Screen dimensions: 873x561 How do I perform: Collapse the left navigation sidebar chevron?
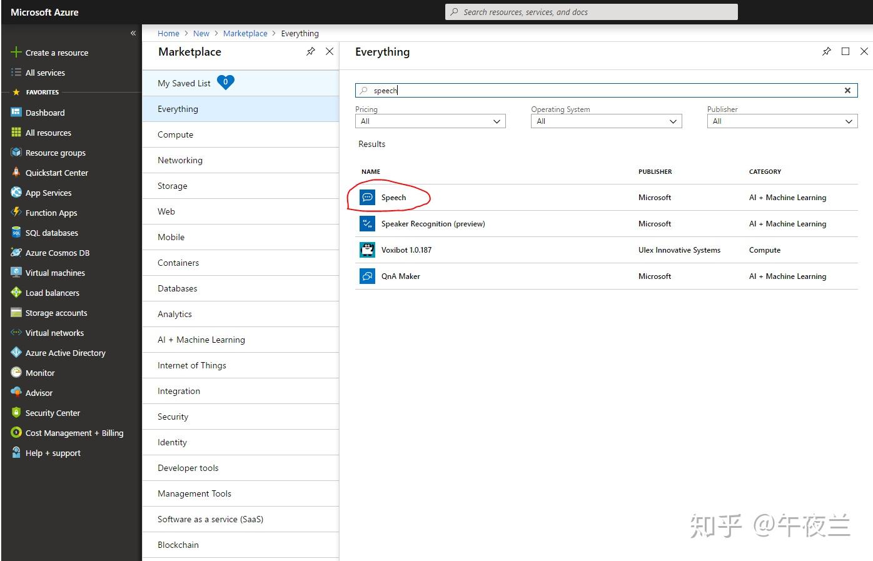[x=133, y=33]
